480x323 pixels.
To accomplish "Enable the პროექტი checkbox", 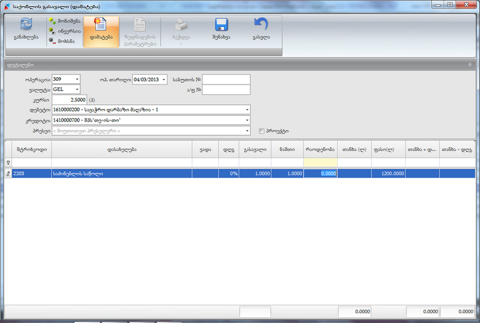I will [261, 131].
